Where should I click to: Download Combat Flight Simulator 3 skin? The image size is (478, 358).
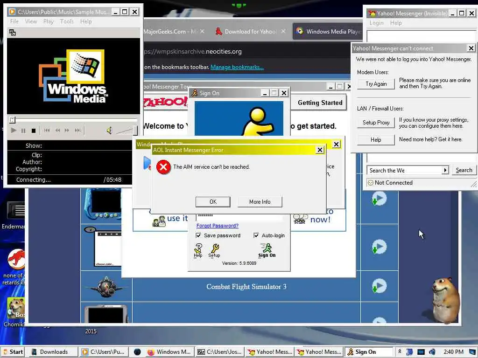(x=379, y=287)
